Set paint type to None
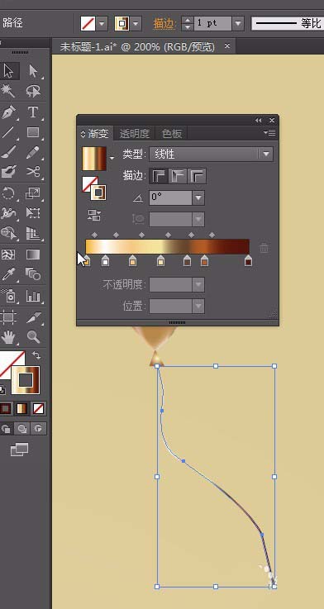Viewport: 324px width, 609px height. click(38, 408)
